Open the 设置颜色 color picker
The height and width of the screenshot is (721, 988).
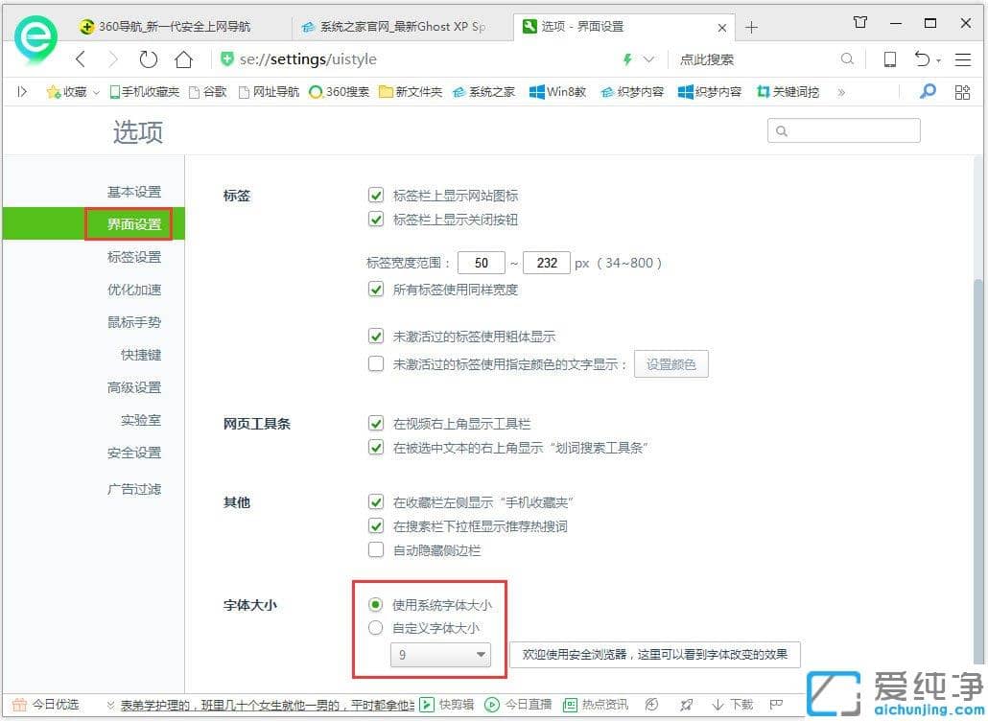[x=670, y=363]
